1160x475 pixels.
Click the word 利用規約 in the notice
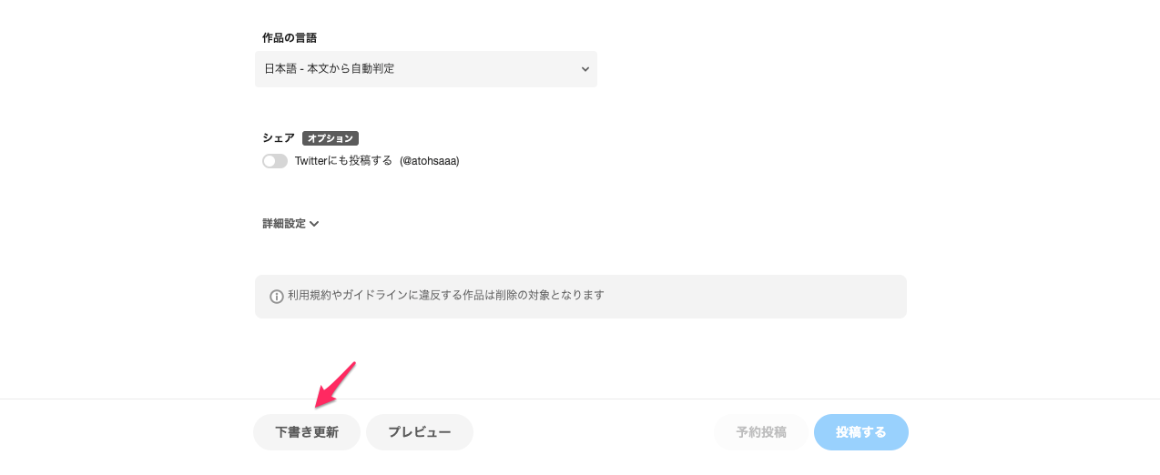pos(310,296)
